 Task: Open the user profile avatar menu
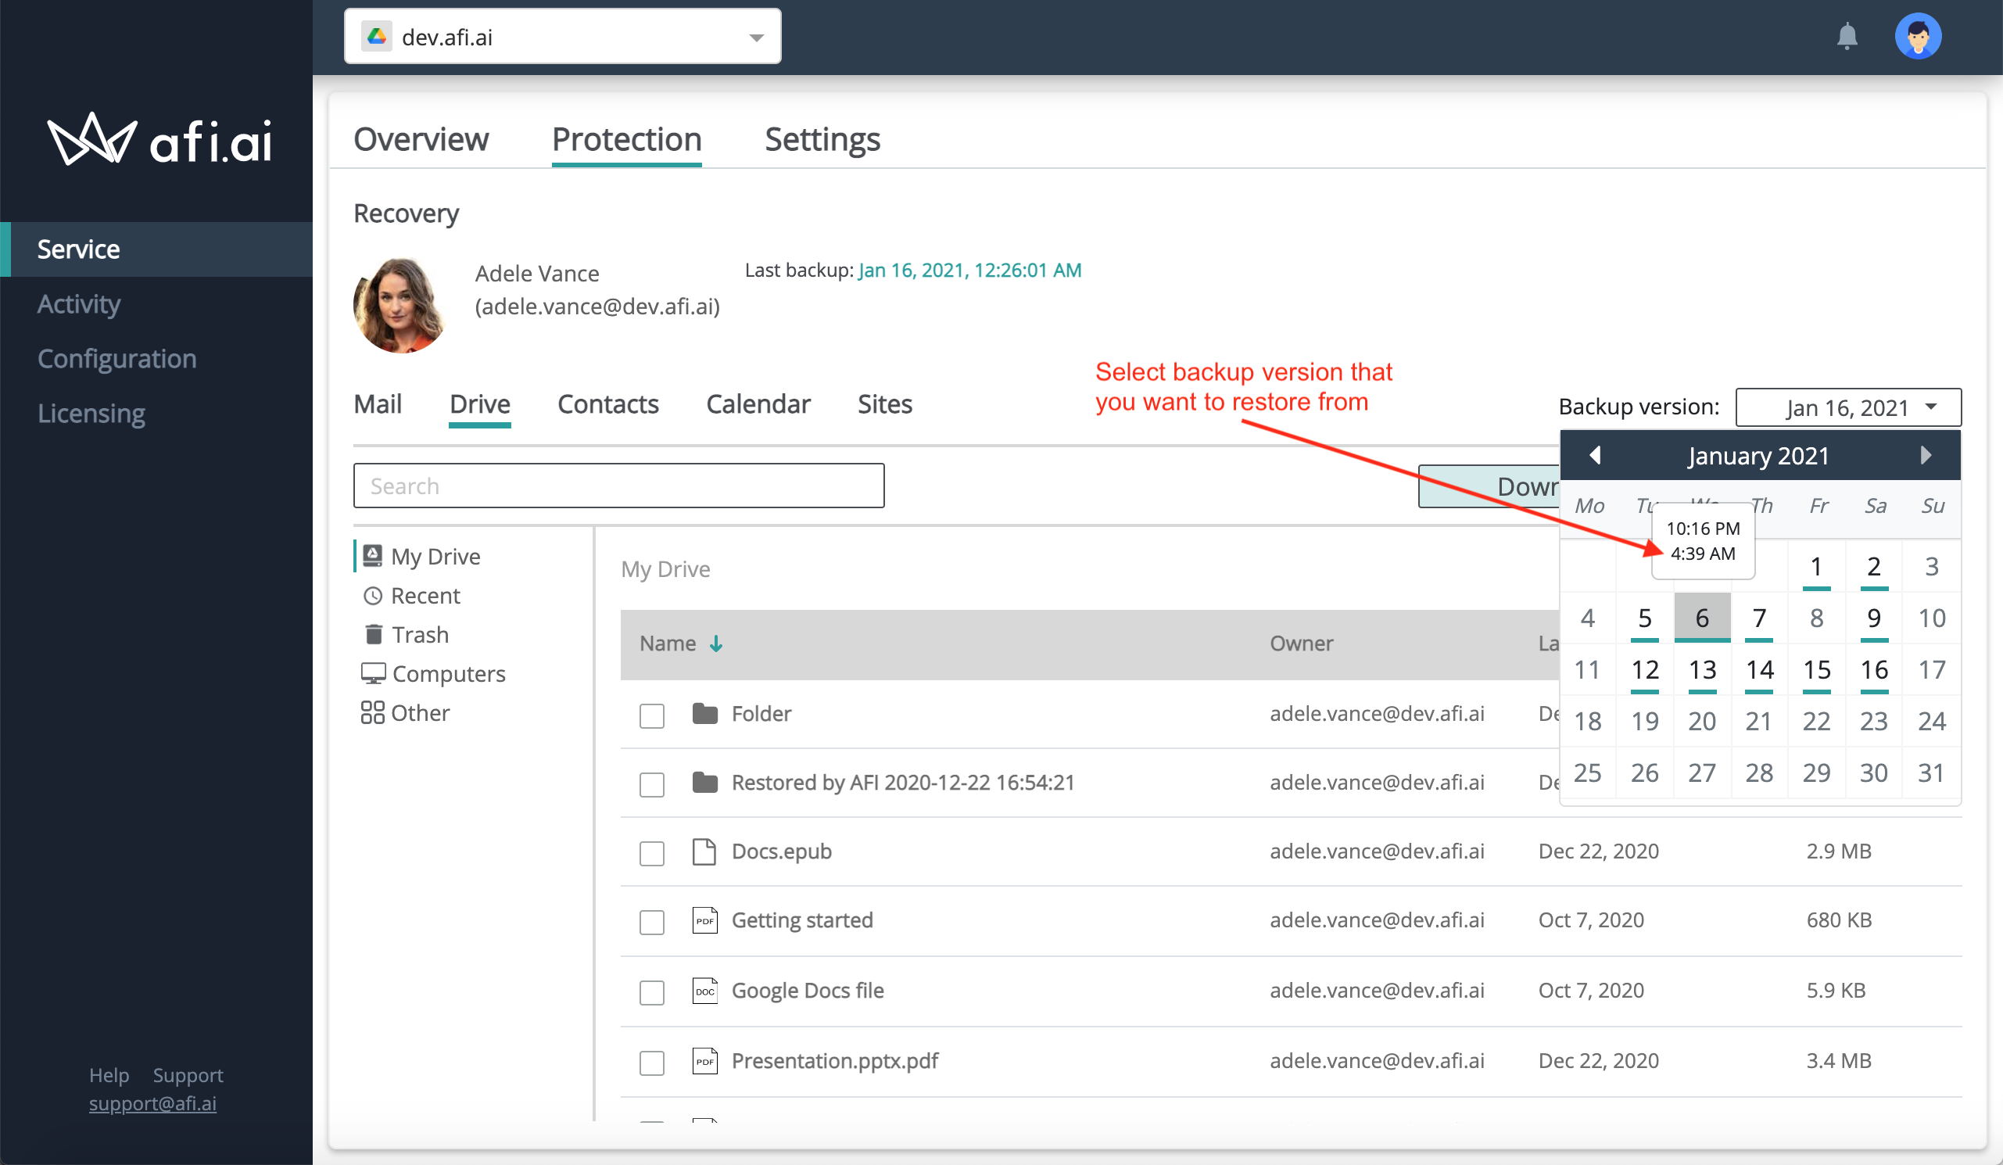[1917, 37]
